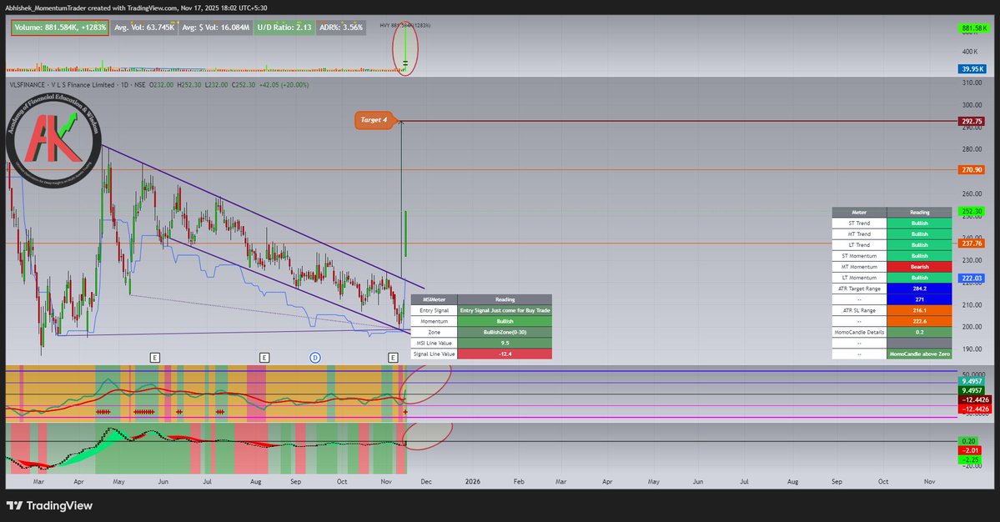1000x522 pixels.
Task: Click the U/D Ratio 2.13 badge
Action: tap(284, 27)
